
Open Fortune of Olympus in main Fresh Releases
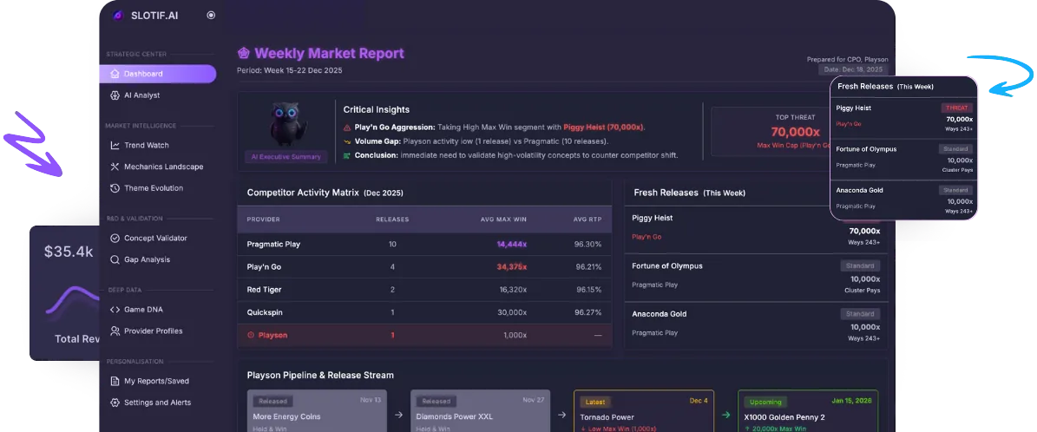tap(667, 266)
